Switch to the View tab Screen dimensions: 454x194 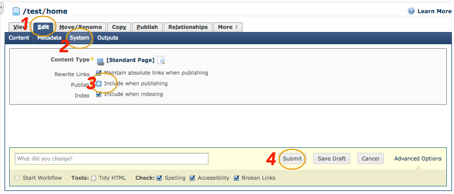[x=20, y=27]
